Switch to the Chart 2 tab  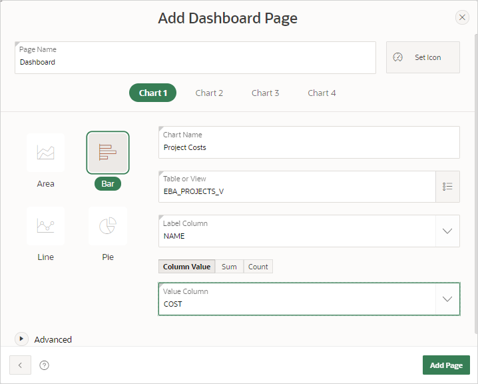[x=209, y=93]
